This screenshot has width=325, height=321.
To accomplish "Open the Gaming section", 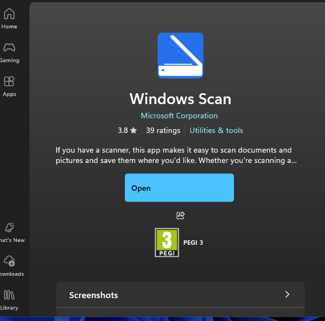I will click(x=9, y=53).
